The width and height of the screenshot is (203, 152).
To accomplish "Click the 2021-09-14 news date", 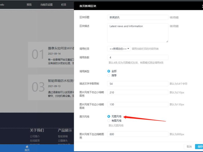I will tap(54, 54).
